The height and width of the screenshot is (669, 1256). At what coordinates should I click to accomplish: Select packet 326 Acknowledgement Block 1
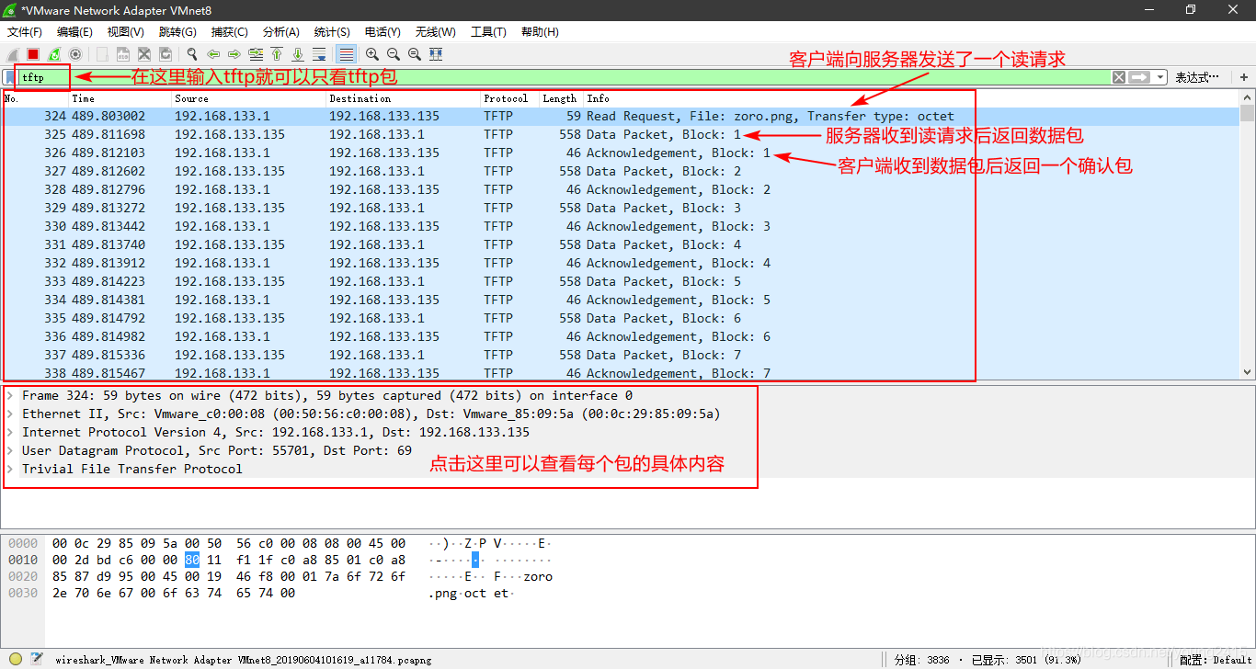(621, 153)
